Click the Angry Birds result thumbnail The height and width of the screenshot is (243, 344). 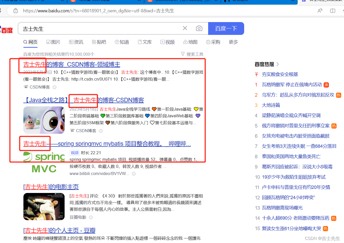[x=44, y=120]
